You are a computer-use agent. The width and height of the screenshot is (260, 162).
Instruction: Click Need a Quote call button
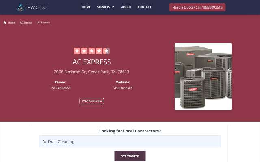click(x=197, y=7)
